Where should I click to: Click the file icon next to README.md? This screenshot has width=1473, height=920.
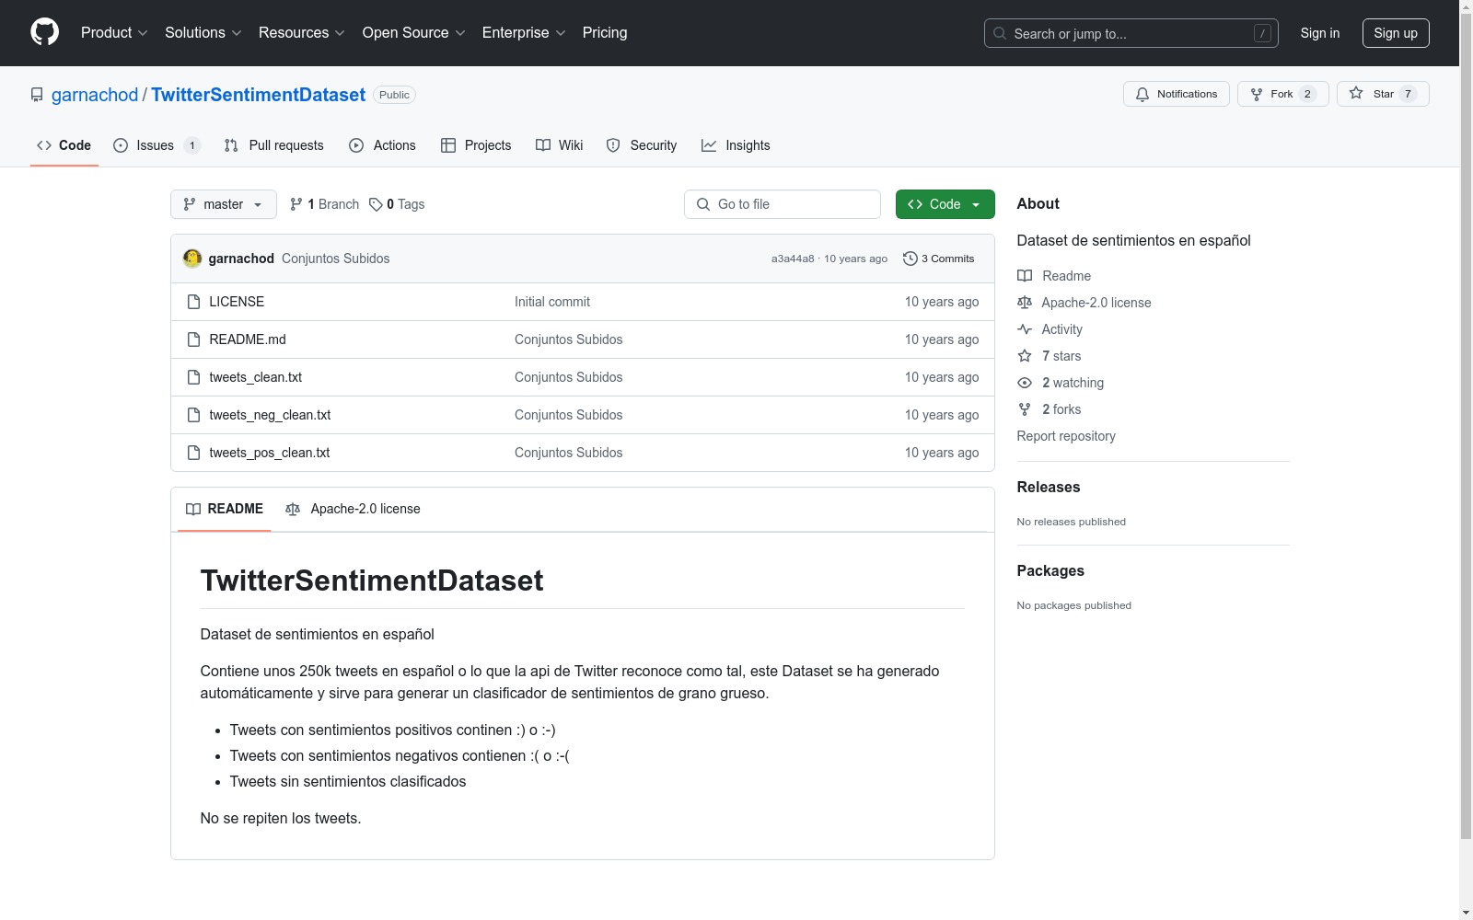pos(193,339)
